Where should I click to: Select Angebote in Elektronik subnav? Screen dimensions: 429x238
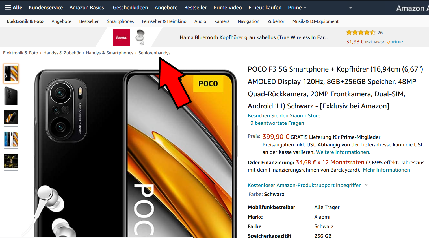[x=61, y=21]
